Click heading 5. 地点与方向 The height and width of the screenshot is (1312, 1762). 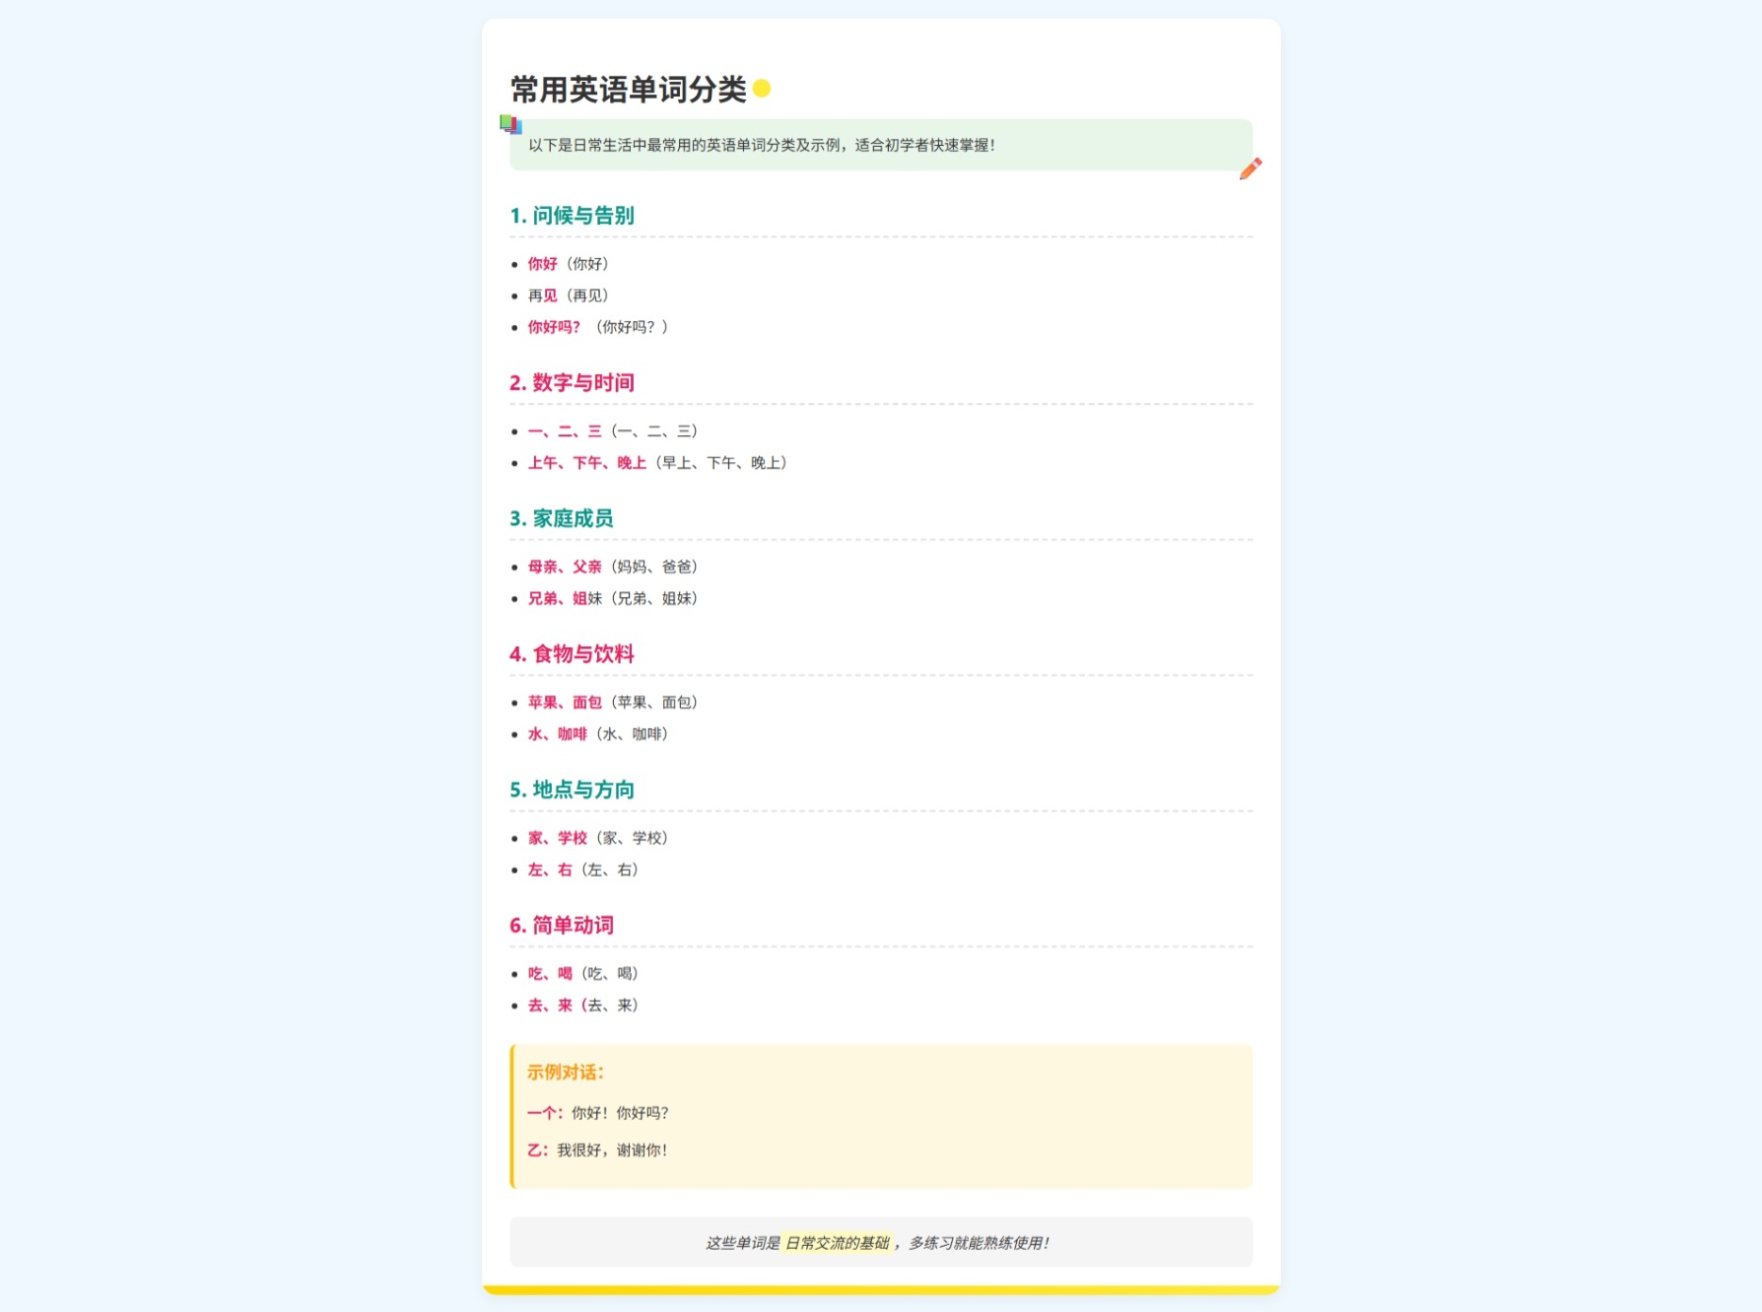pyautogui.click(x=572, y=790)
